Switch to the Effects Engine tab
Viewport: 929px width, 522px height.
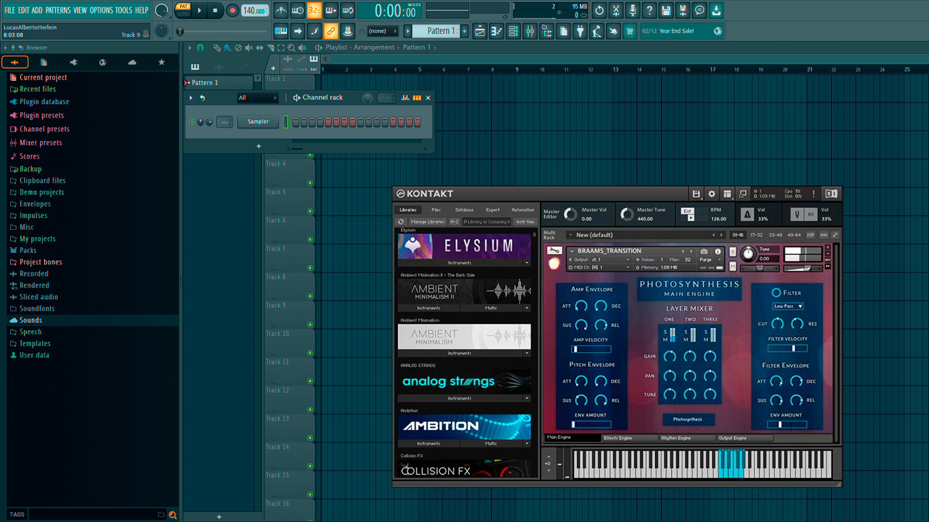629,438
